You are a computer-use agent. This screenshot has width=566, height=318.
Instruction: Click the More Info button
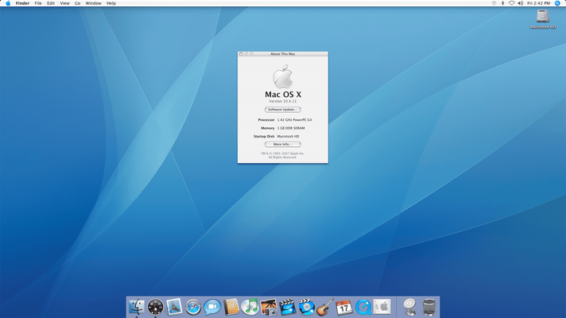pyautogui.click(x=283, y=145)
